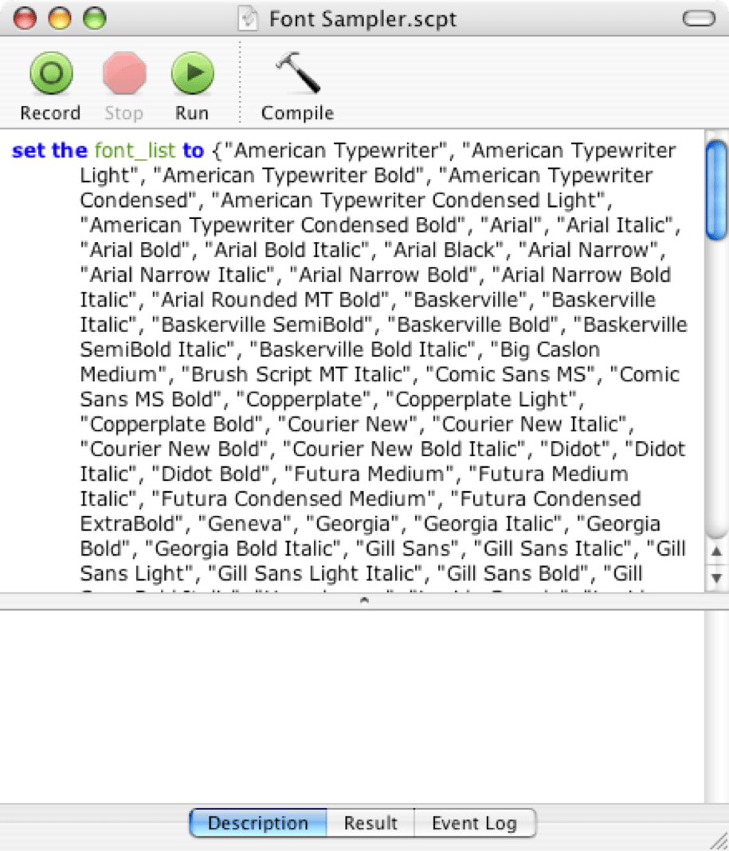The width and height of the screenshot is (729, 851).
Task: Click the "Didot Bold" font string
Action: pos(211,474)
